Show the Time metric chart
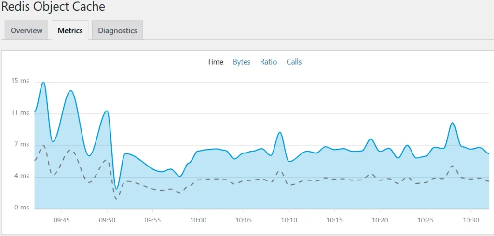 click(x=215, y=62)
